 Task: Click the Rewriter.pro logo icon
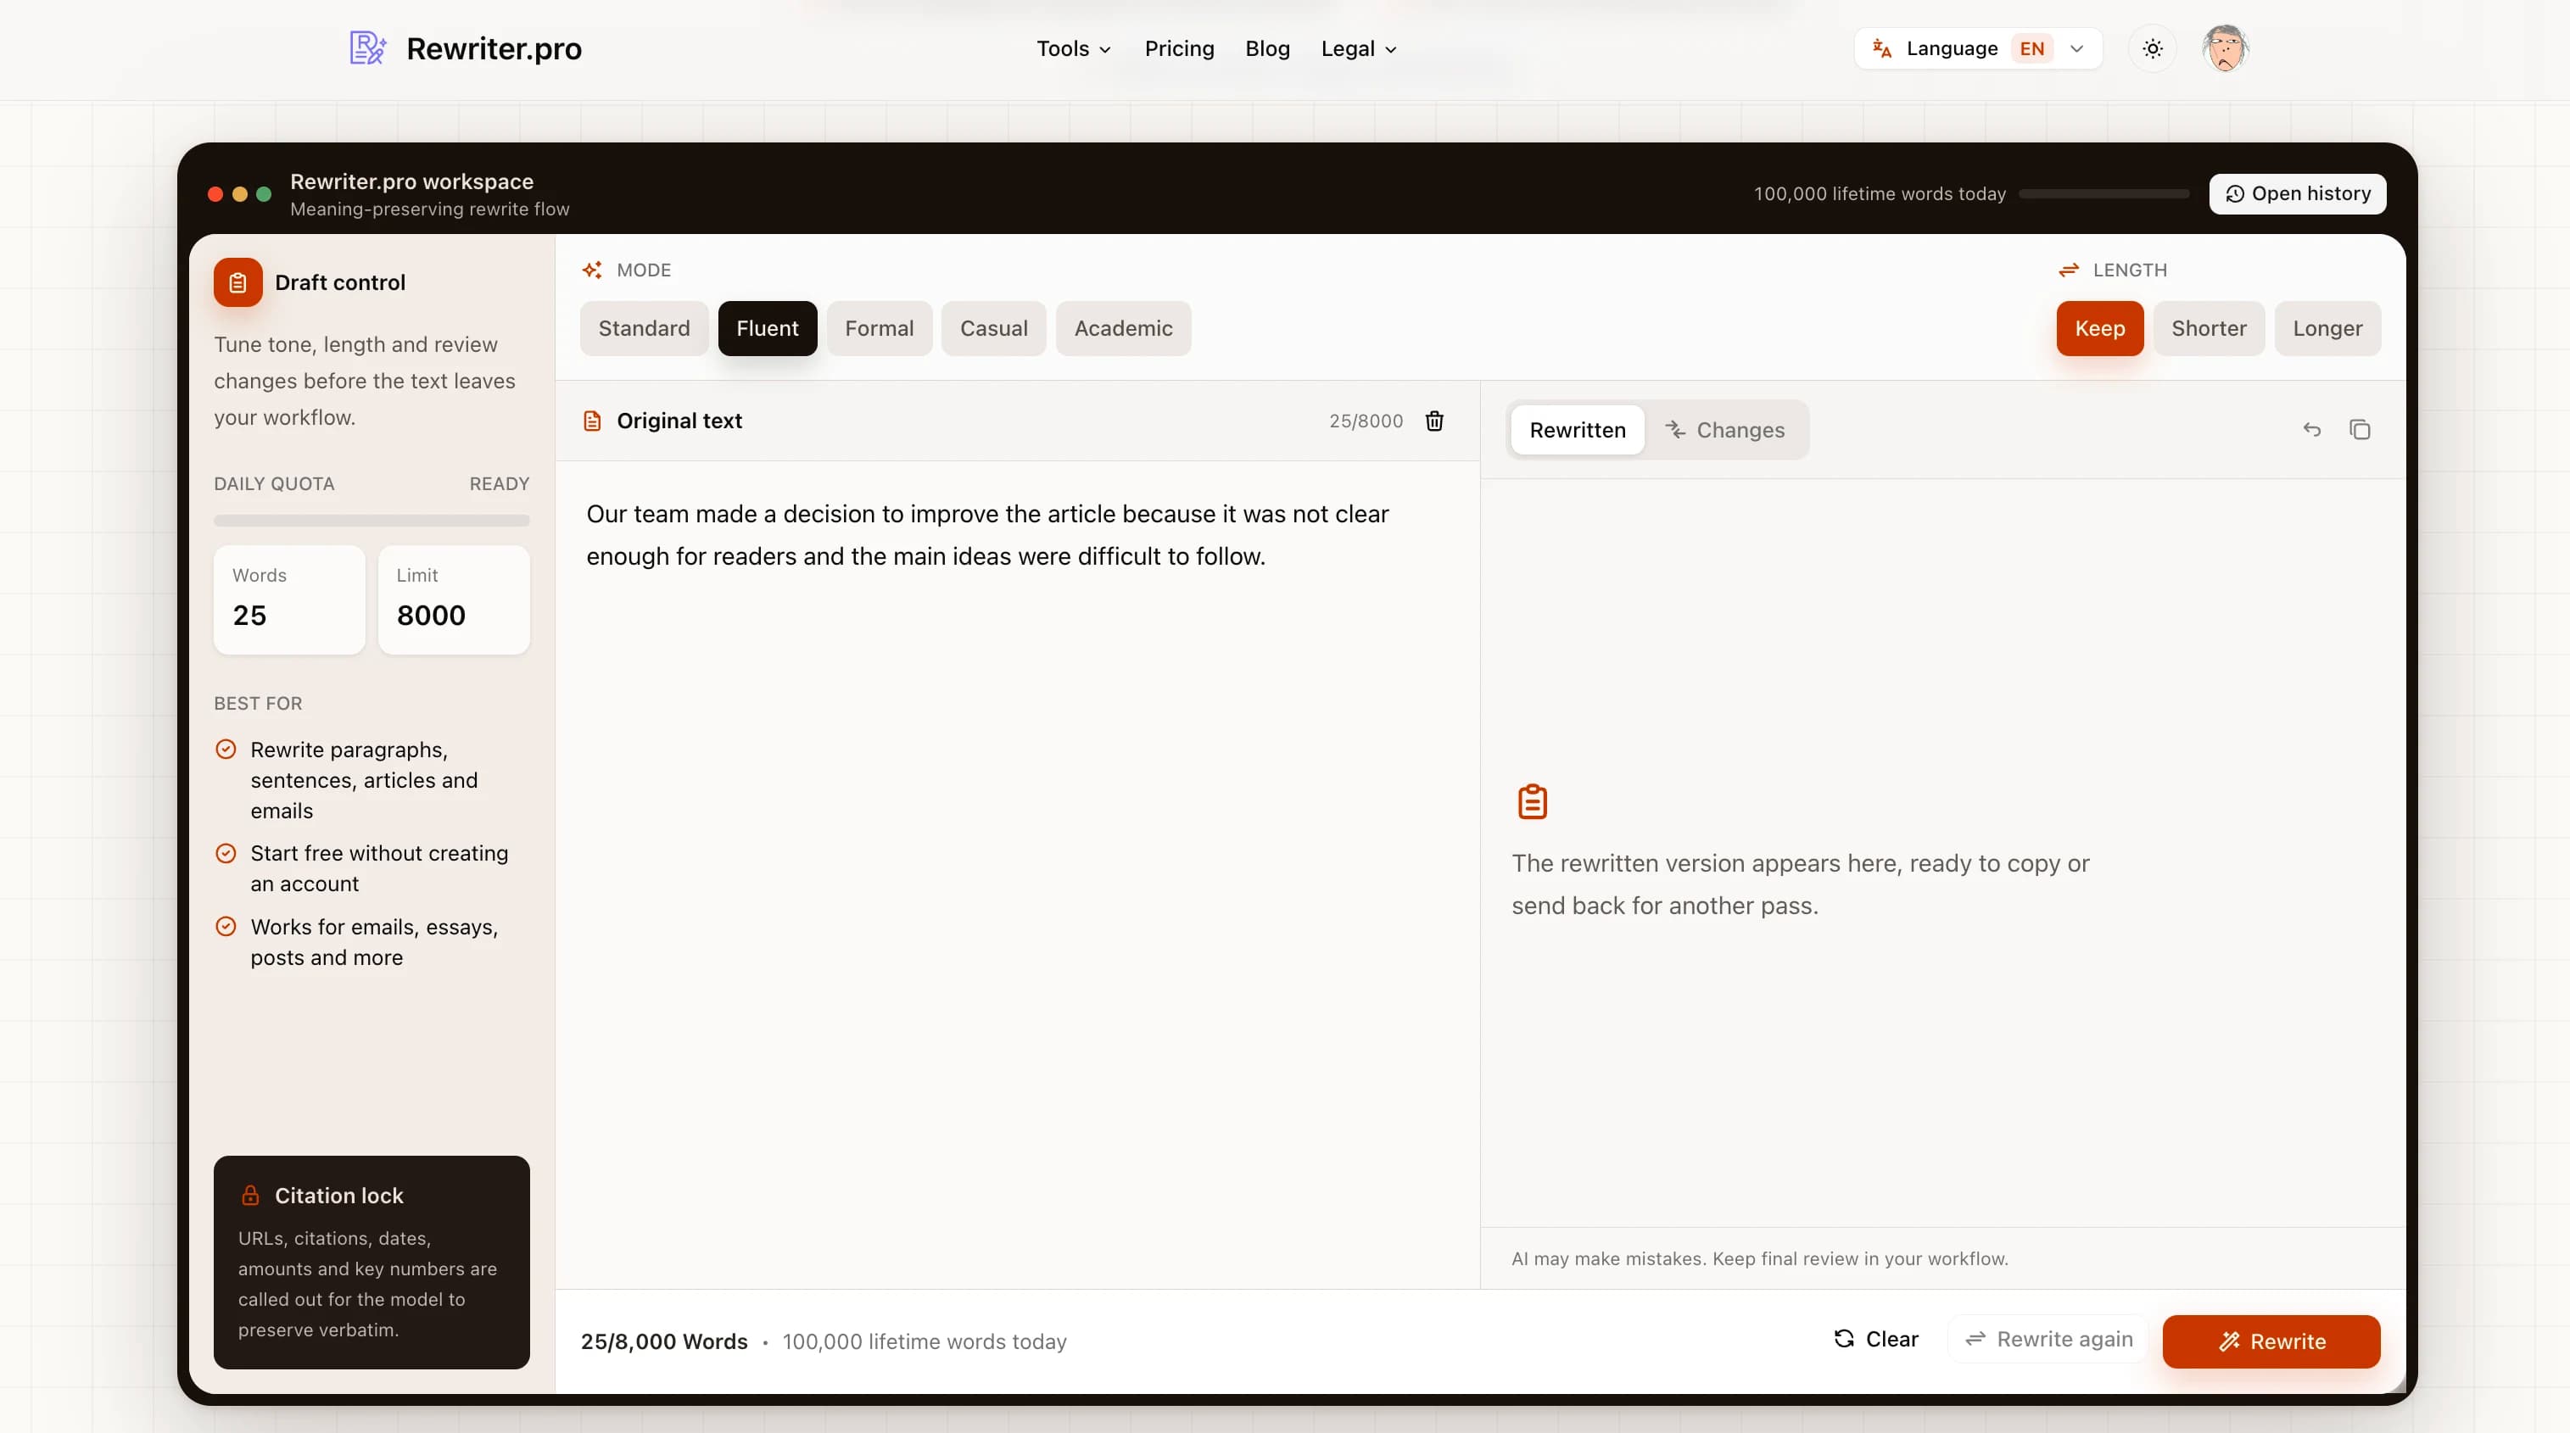click(367, 47)
